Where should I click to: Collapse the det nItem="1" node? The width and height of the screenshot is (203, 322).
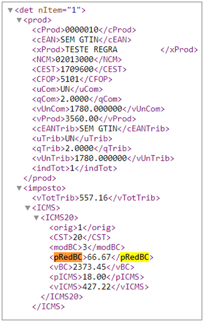coord(10,10)
